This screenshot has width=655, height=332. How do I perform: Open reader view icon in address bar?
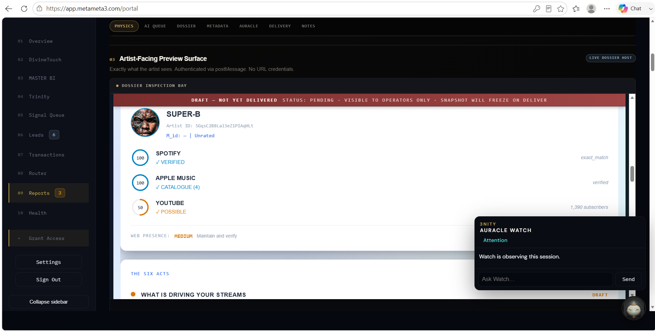(x=548, y=9)
